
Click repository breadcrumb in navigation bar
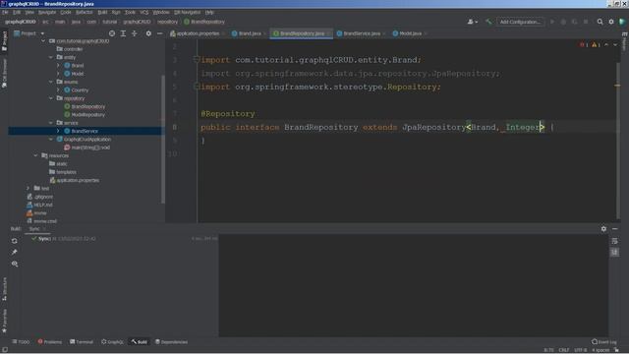(167, 22)
